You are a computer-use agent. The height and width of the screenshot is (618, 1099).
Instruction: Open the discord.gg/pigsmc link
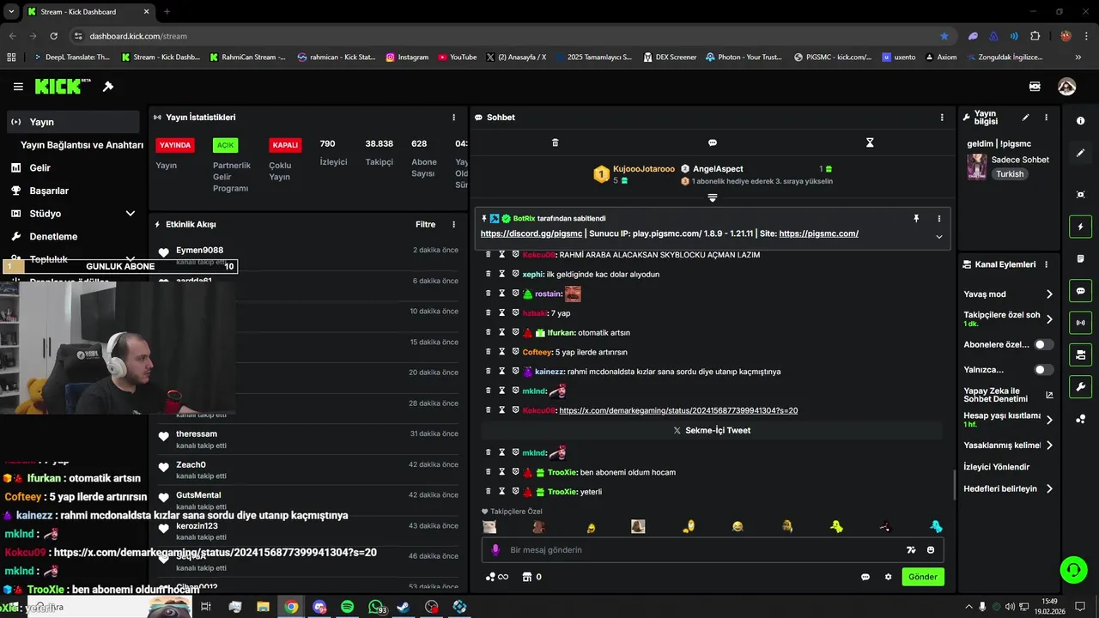tap(531, 233)
